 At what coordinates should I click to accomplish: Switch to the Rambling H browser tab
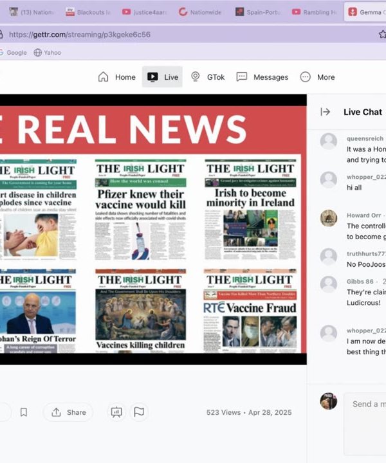pos(315,12)
